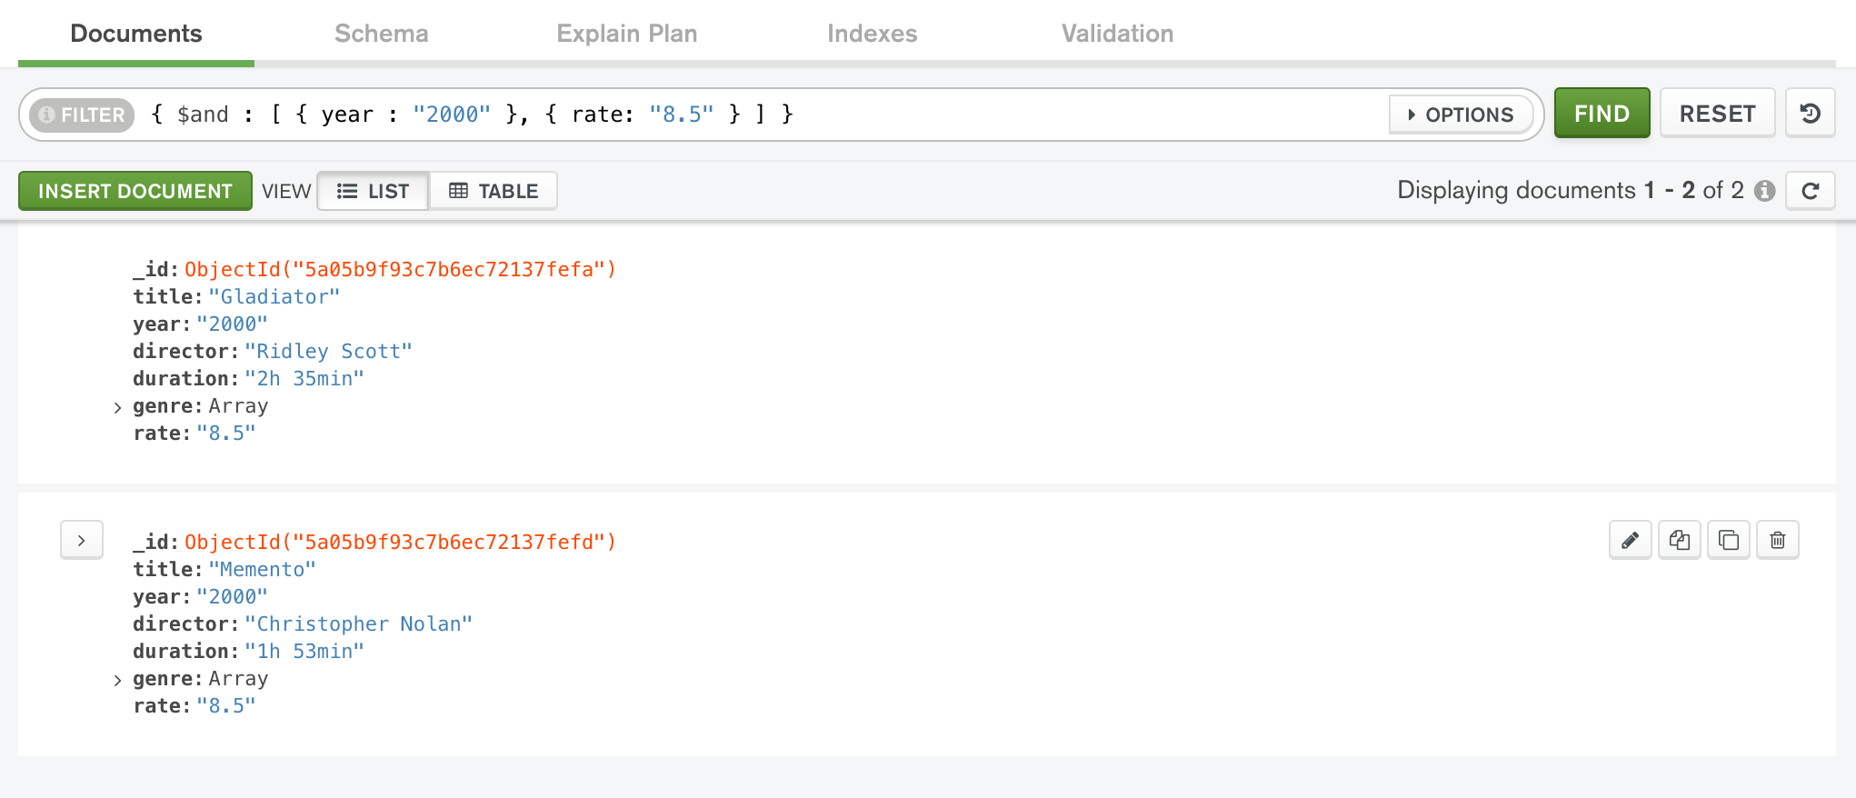Delete the Memento document with trash icon
Viewport: 1856px width, 798px height.
tap(1778, 541)
